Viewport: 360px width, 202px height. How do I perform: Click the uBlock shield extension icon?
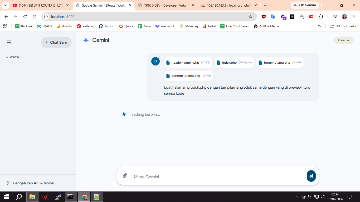point(264,17)
